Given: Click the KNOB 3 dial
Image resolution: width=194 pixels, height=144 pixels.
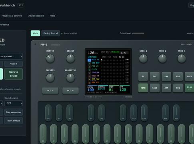Looking at the screenshot, I should click(x=182, y=59).
